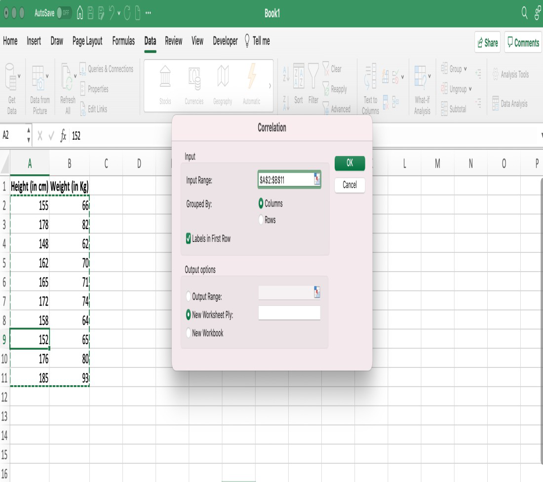Open the Group dropdown arrow
The height and width of the screenshot is (482, 543).
point(465,69)
